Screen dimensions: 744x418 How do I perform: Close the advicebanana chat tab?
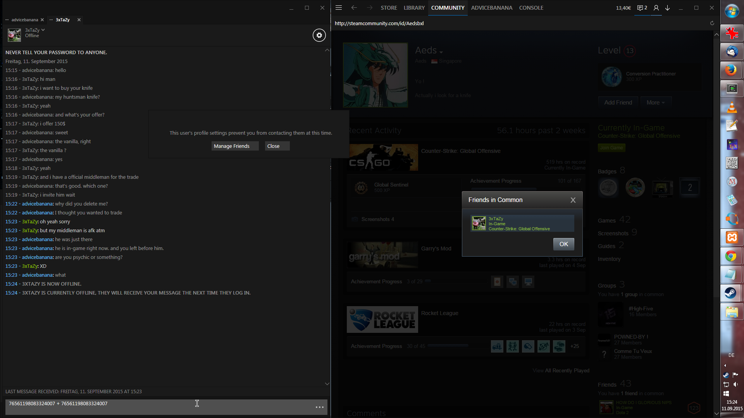(42, 20)
